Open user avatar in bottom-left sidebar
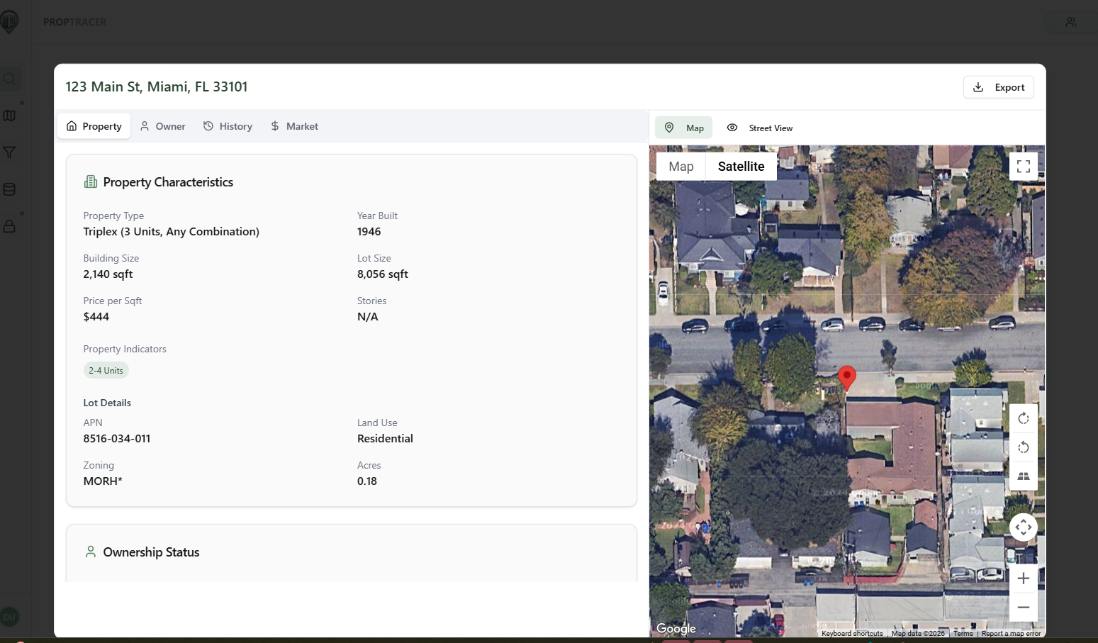The width and height of the screenshot is (1098, 643). (9, 617)
